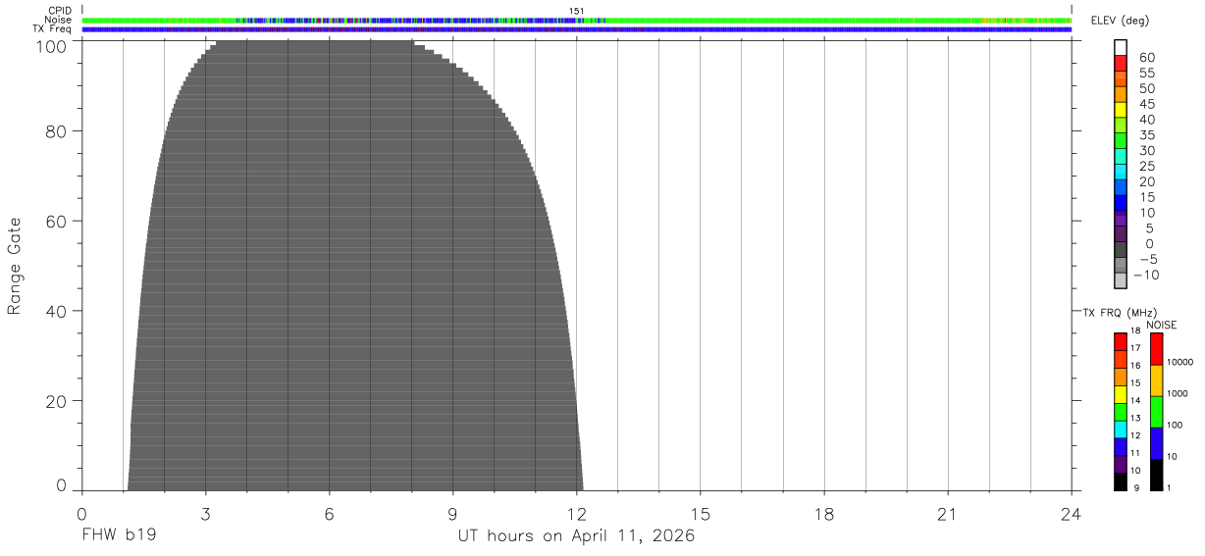This screenshot has width=1205, height=556.
Task: Click NOISE legend value 1
Action: [x=1170, y=487]
